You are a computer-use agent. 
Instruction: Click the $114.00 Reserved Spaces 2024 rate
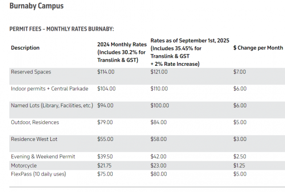[x=106, y=72]
